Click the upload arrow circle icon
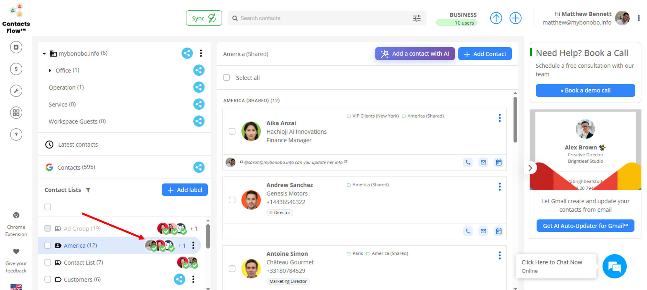The width and height of the screenshot is (647, 290). click(x=496, y=18)
